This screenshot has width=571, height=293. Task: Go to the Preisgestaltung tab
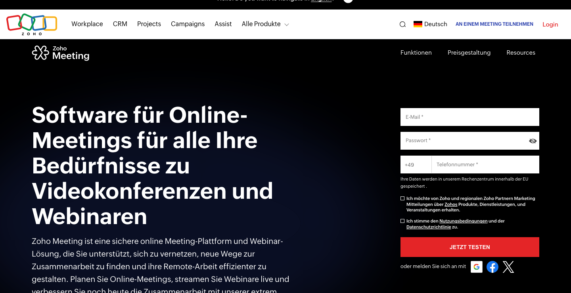click(469, 53)
